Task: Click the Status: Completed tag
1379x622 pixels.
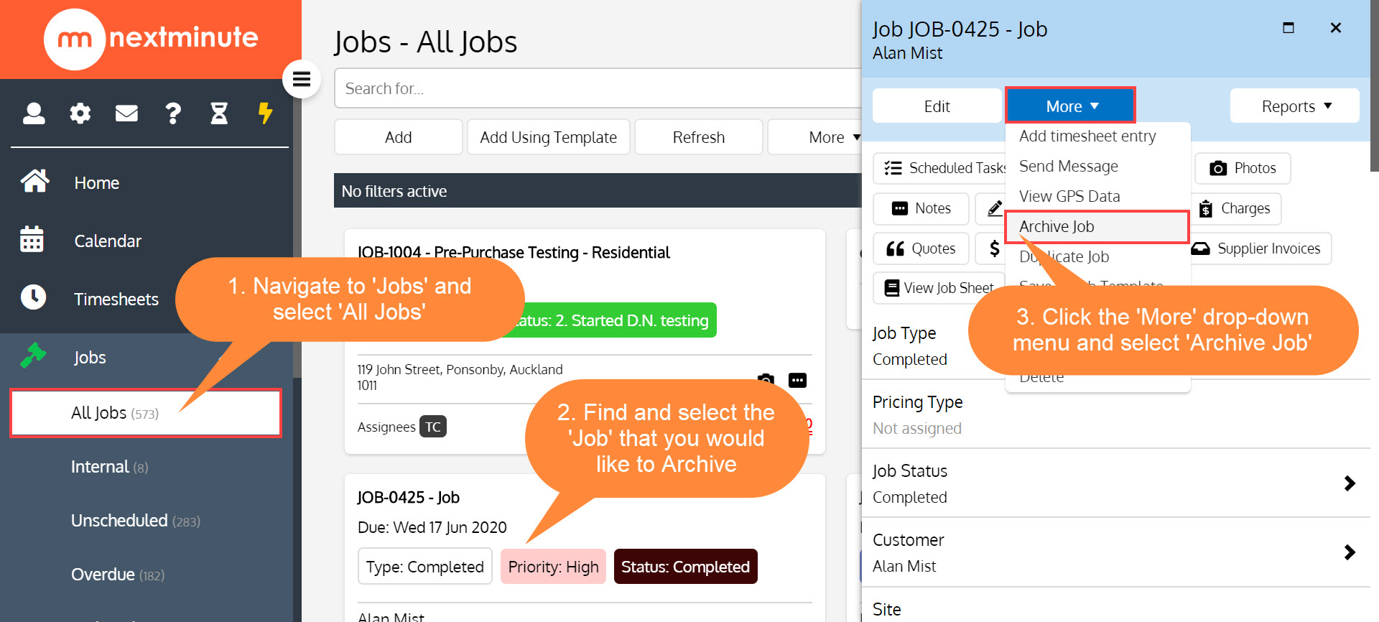Action: point(685,567)
